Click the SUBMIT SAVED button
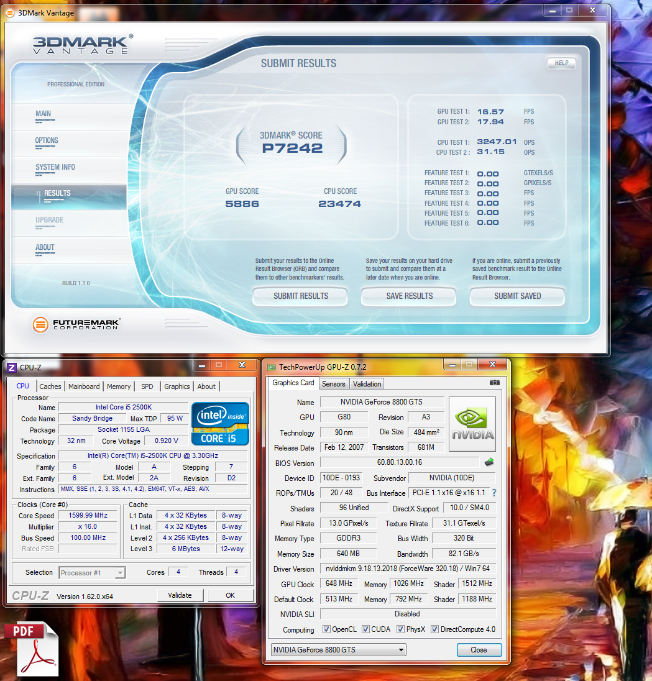 click(x=517, y=296)
